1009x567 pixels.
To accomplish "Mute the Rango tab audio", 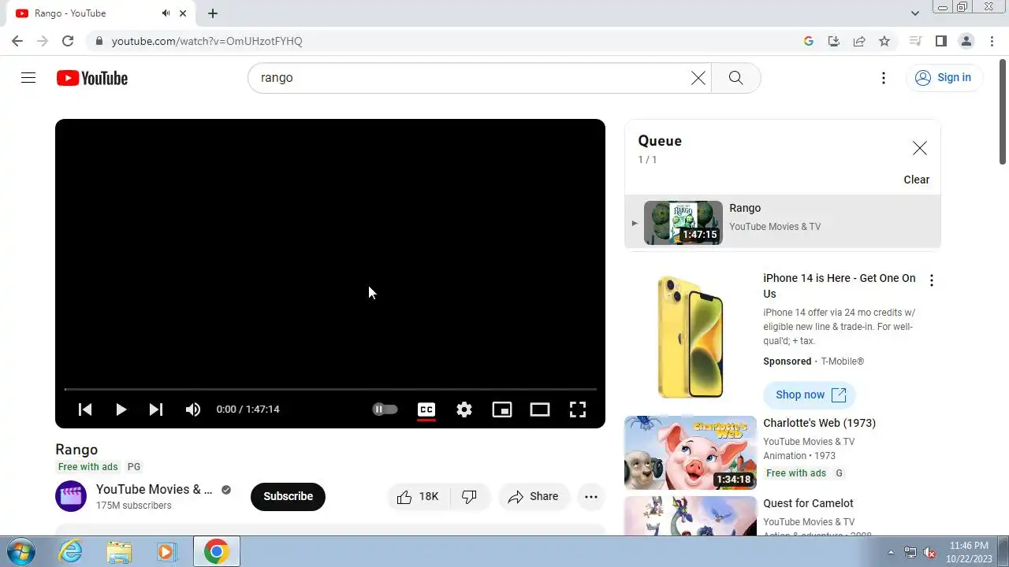I will (x=166, y=13).
